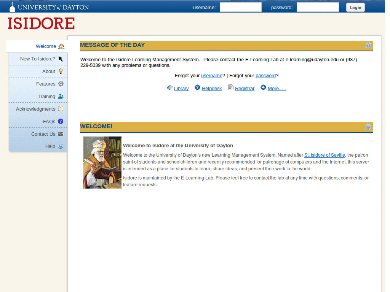
Task: Click the cursor arrow icon beside New To Isidore
Action: [61, 59]
